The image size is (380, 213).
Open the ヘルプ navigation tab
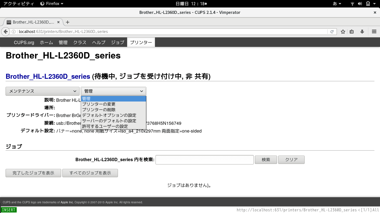point(99,42)
